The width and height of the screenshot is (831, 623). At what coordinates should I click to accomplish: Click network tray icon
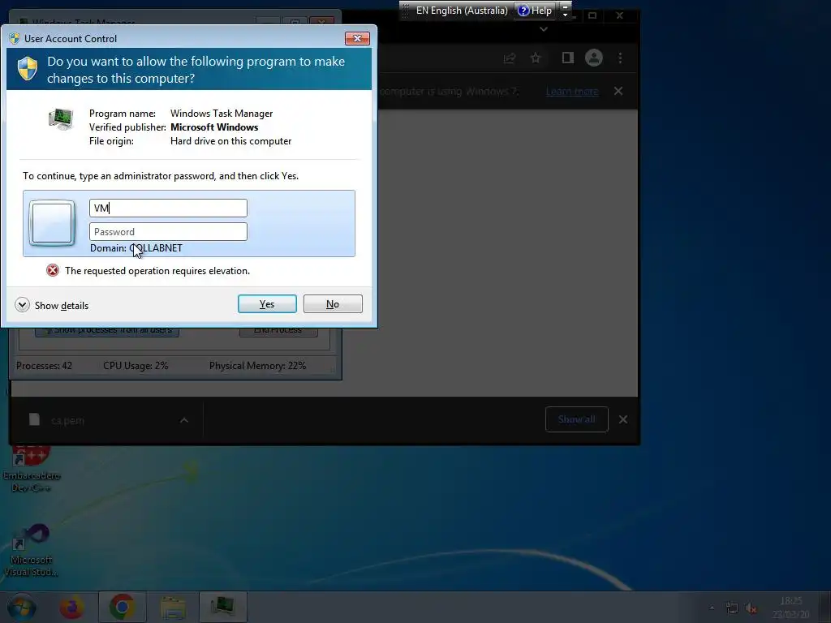pos(732,608)
